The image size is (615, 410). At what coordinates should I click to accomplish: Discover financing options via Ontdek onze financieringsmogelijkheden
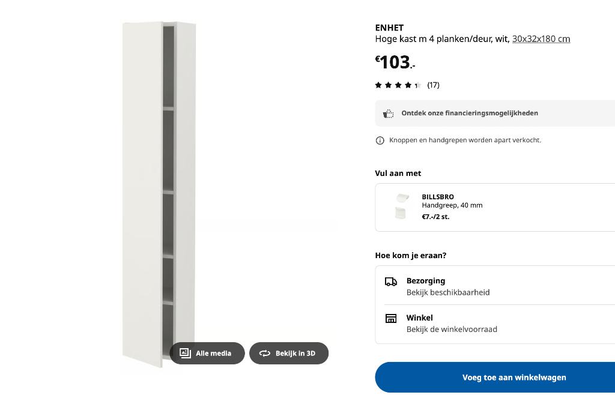click(470, 113)
